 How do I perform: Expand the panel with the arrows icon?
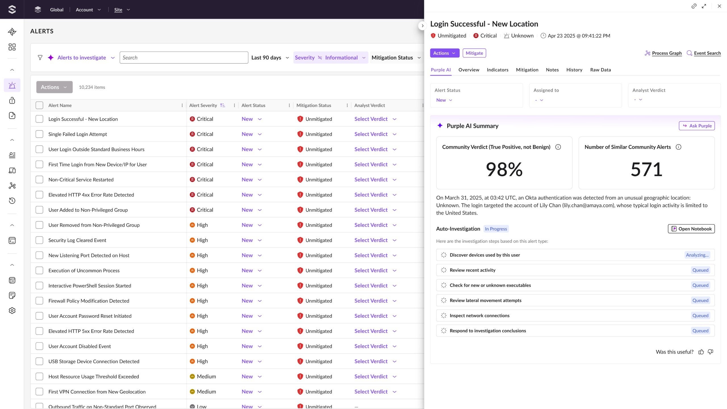coord(704,6)
